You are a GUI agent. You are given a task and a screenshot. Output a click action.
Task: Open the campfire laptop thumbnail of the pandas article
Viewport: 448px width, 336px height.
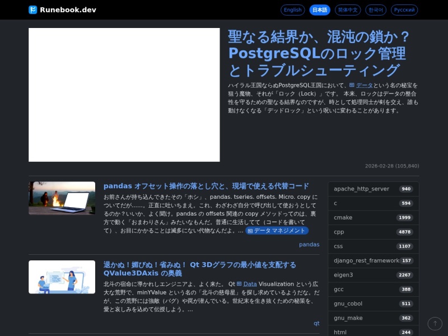coord(62,198)
